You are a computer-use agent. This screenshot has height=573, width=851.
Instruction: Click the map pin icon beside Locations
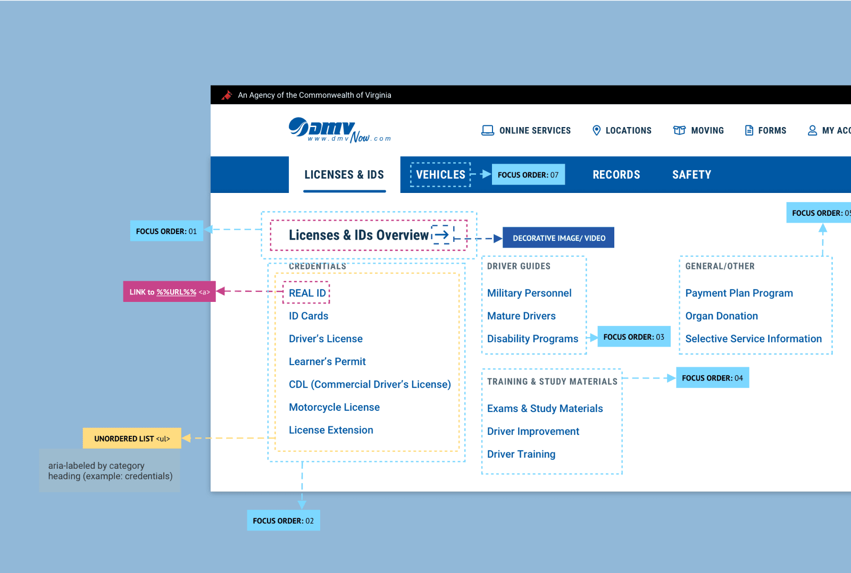[596, 131]
